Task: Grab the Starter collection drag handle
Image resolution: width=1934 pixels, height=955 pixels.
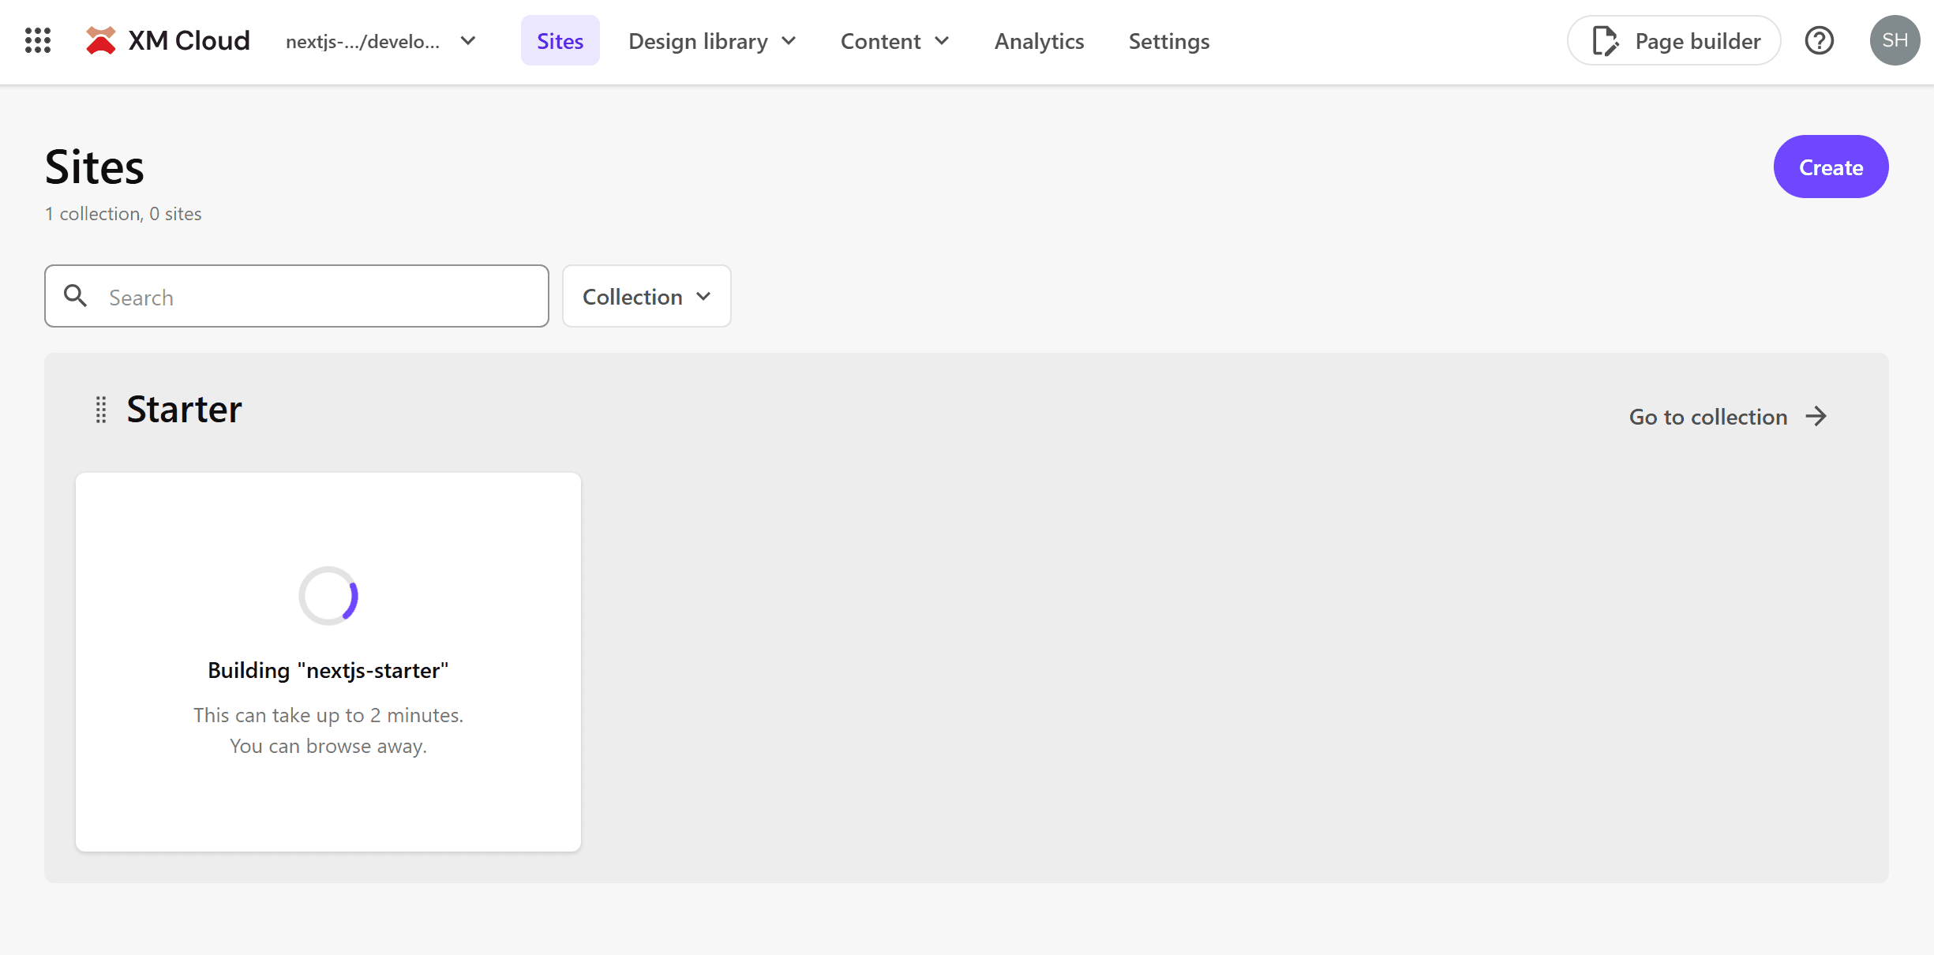Action: click(x=101, y=410)
